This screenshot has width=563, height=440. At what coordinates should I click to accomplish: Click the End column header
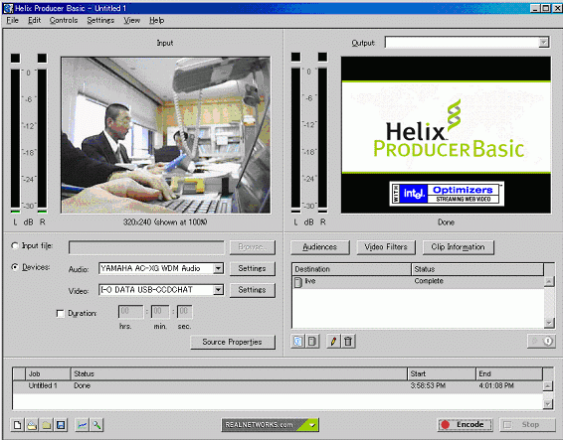pos(509,373)
